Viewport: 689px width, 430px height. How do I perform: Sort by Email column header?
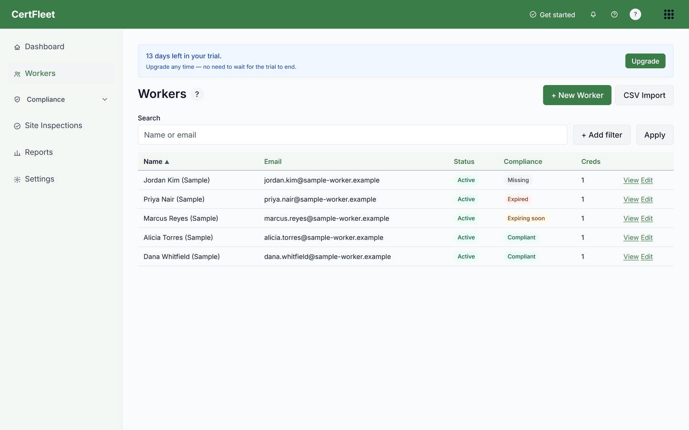click(x=273, y=161)
